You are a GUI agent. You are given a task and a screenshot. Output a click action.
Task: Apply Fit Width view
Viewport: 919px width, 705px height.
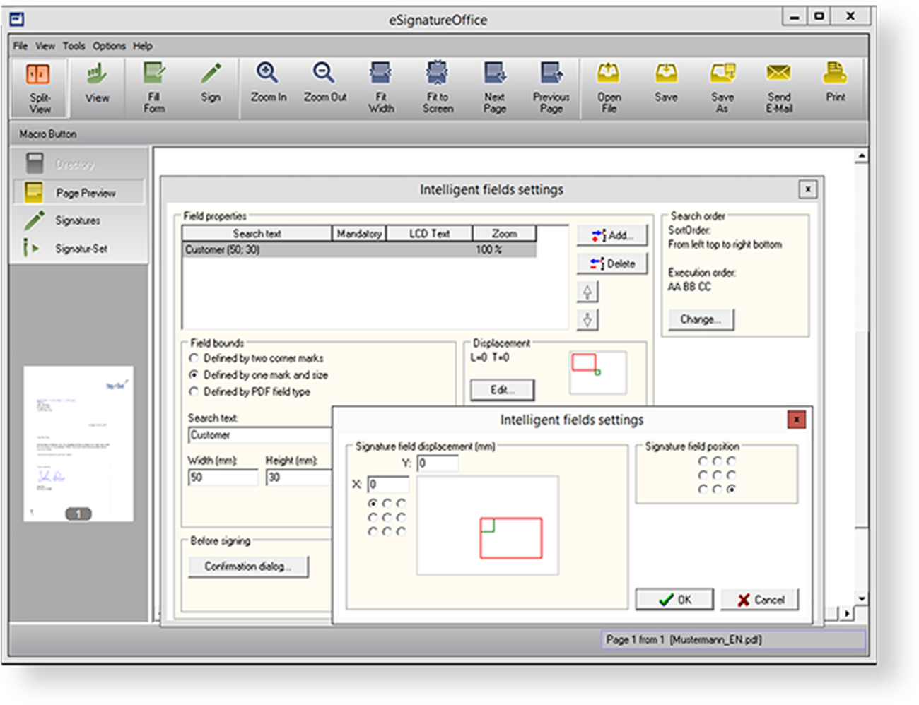coord(381,88)
